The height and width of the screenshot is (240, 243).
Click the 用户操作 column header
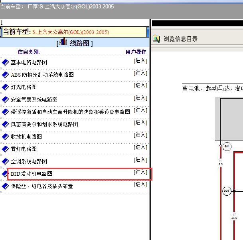click(136, 52)
